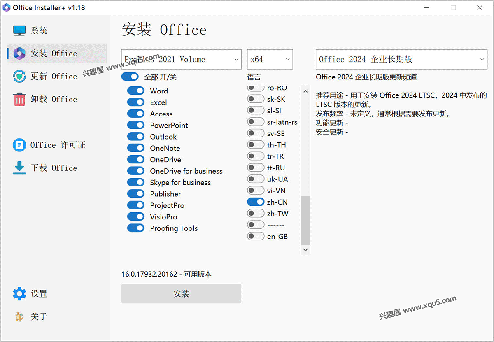
Task: Enable the th-TH language switch
Action: (x=256, y=145)
